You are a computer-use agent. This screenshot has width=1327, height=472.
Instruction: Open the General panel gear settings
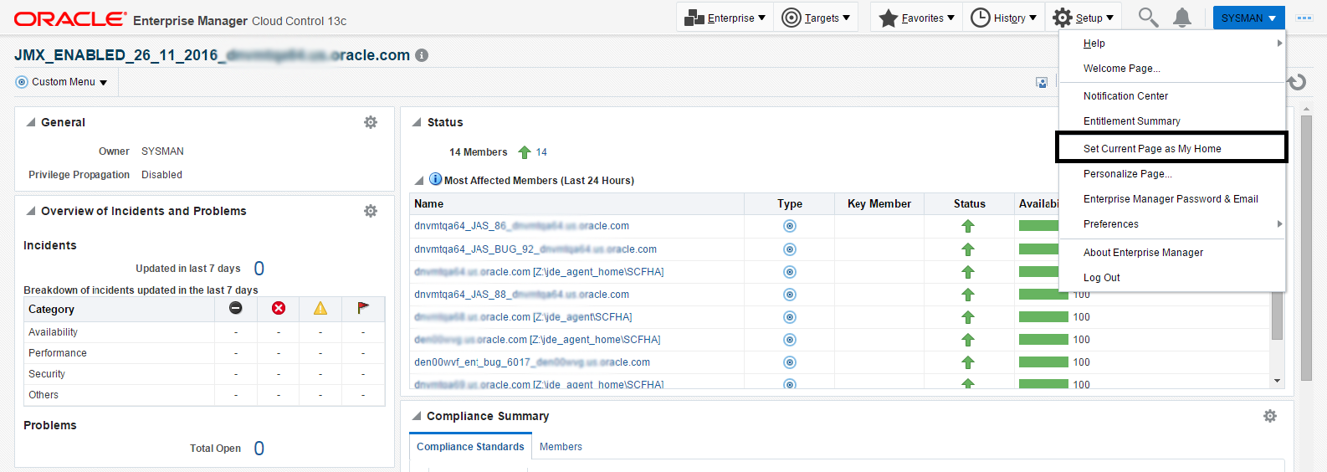click(x=371, y=122)
